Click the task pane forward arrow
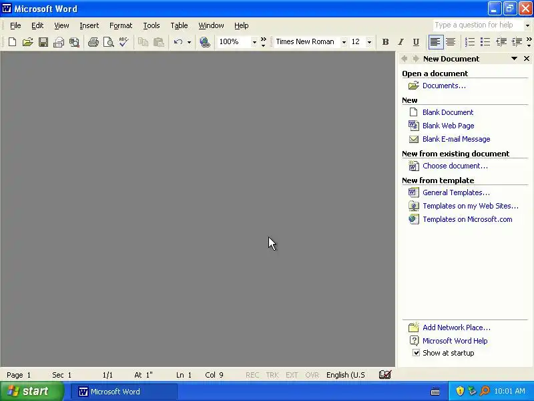 (x=415, y=59)
